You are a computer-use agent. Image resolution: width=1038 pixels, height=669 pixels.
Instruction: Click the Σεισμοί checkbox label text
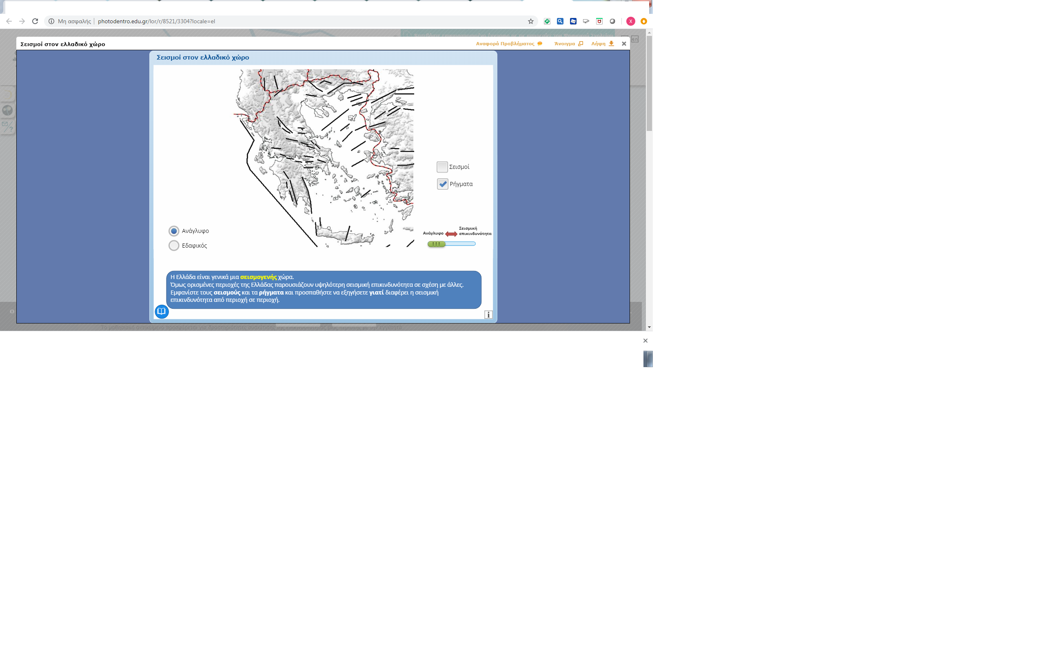(x=459, y=167)
